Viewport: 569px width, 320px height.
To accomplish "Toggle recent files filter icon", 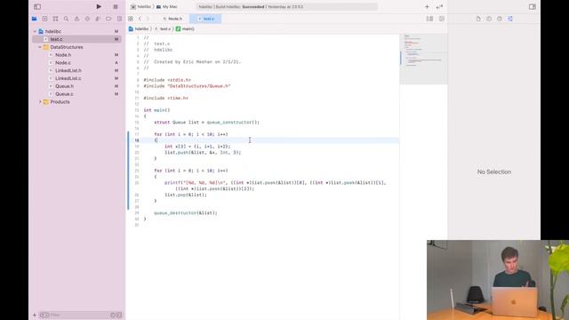I will pos(113,315).
